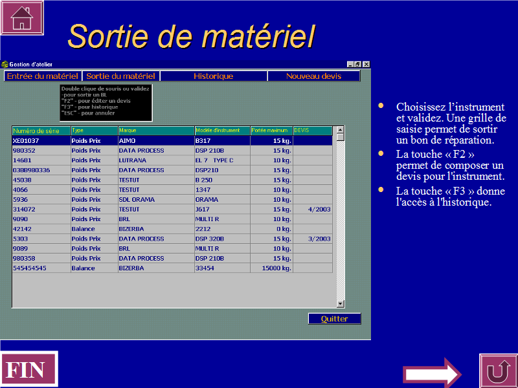Click the DEVIS column header
The width and height of the screenshot is (518, 388).
tap(313, 131)
